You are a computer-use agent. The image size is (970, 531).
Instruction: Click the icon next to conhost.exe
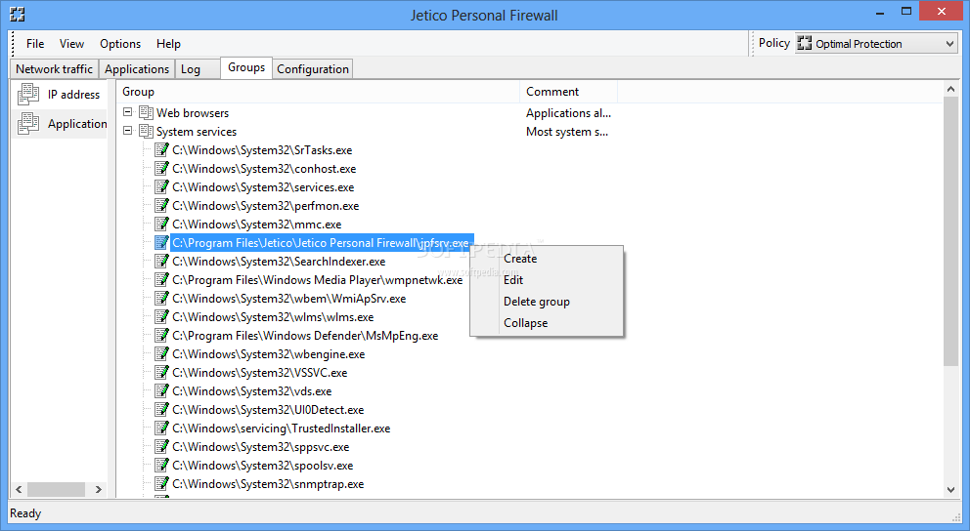coord(161,168)
